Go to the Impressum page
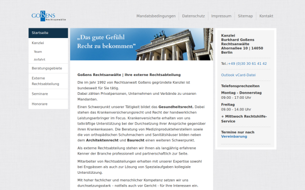The image size is (305, 190). pos(221,16)
